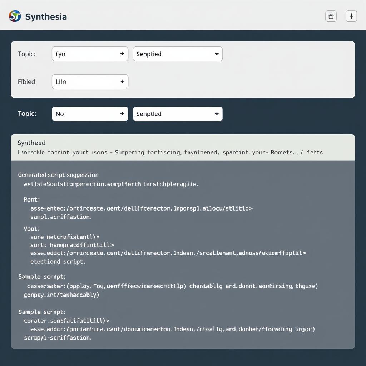Open the 'Senptied' dropdown beside 'fyn'
Screen dimensions: 366x366
coord(178,54)
